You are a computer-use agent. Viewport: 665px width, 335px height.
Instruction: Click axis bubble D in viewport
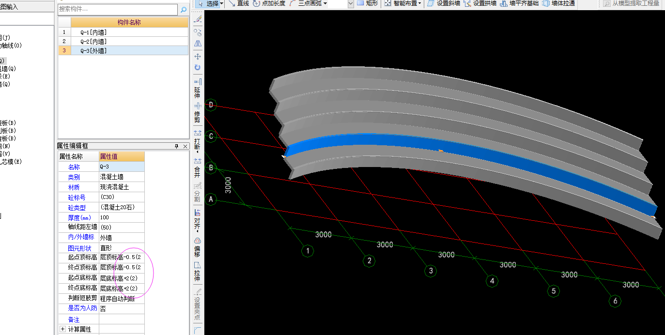click(211, 105)
